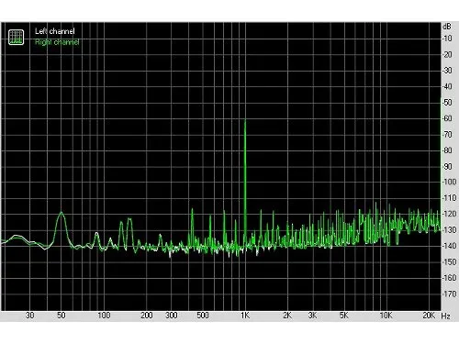Click the 500 frequency axis label
459x344 pixels.
coord(202,316)
